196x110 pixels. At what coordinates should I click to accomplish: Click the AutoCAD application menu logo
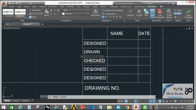click(x=4, y=4)
